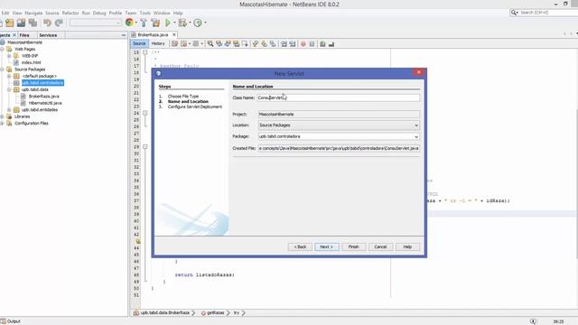Click the Undo toolbar icon
This screenshot has height=325, width=578.
47,23
